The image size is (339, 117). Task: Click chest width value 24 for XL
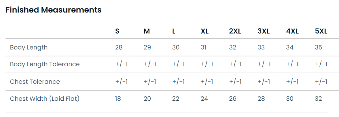point(204,99)
